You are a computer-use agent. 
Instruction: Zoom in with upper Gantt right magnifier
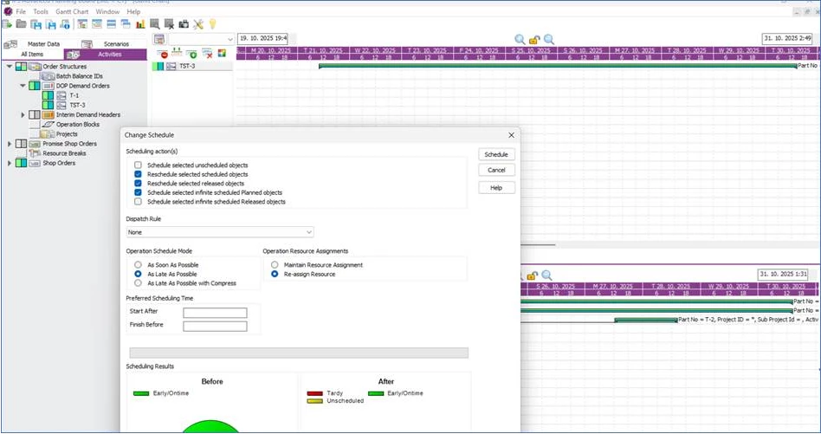549,39
